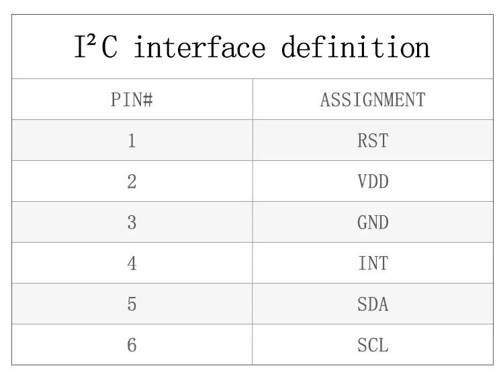
Task: Click the word "definition" in the title
Action: [355, 47]
